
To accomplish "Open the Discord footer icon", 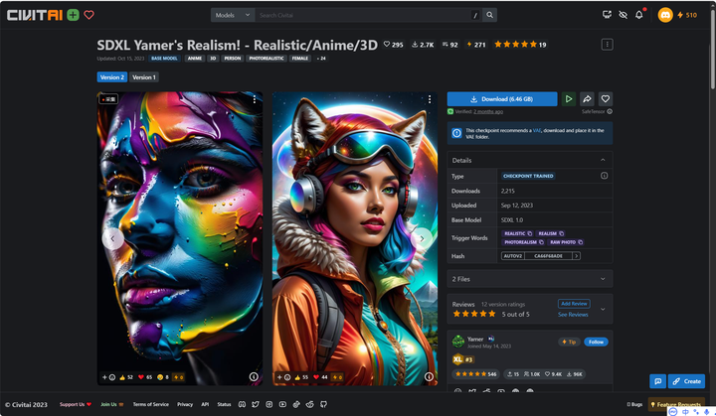I will click(242, 405).
